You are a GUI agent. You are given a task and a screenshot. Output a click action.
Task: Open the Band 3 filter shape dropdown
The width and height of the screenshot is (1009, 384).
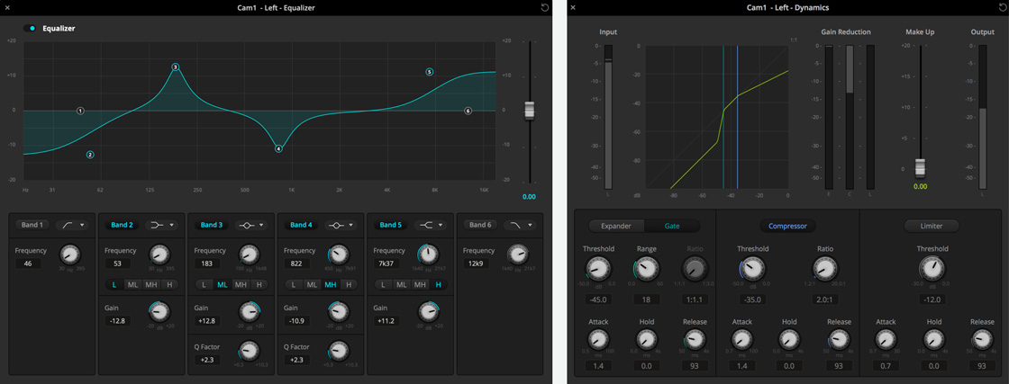click(250, 225)
